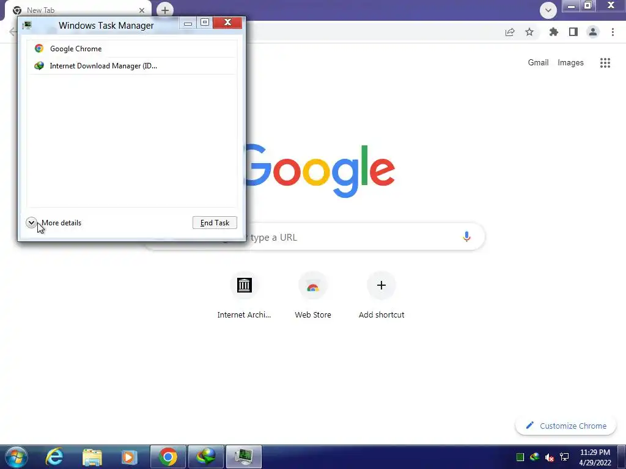
Task: Start voice search with microphone icon
Action: [466, 237]
